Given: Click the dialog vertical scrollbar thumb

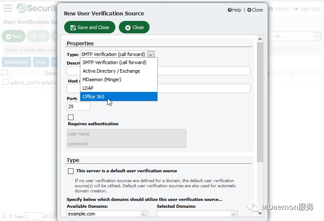Looking at the screenshot, I should (260, 102).
